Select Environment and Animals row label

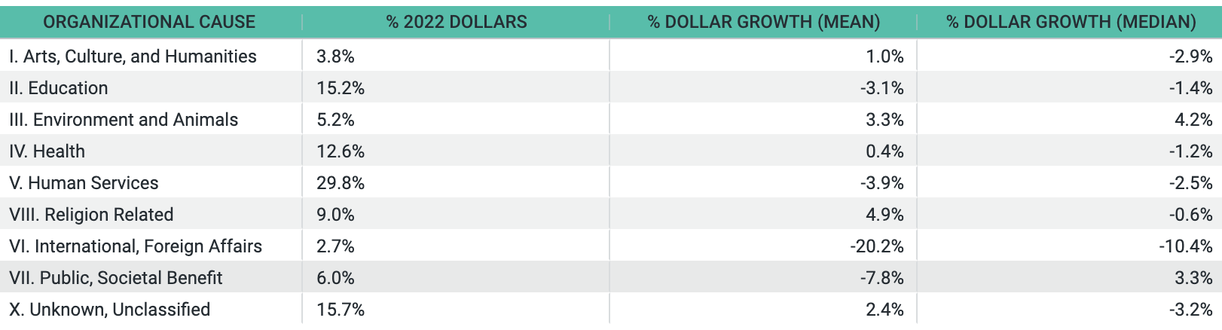point(124,120)
